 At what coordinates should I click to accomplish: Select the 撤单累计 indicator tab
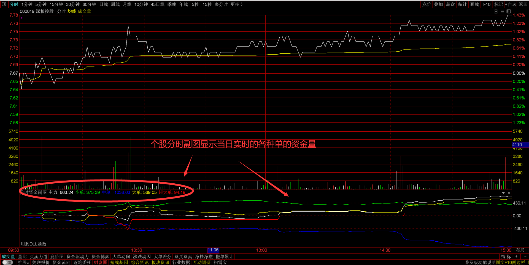[225, 256]
